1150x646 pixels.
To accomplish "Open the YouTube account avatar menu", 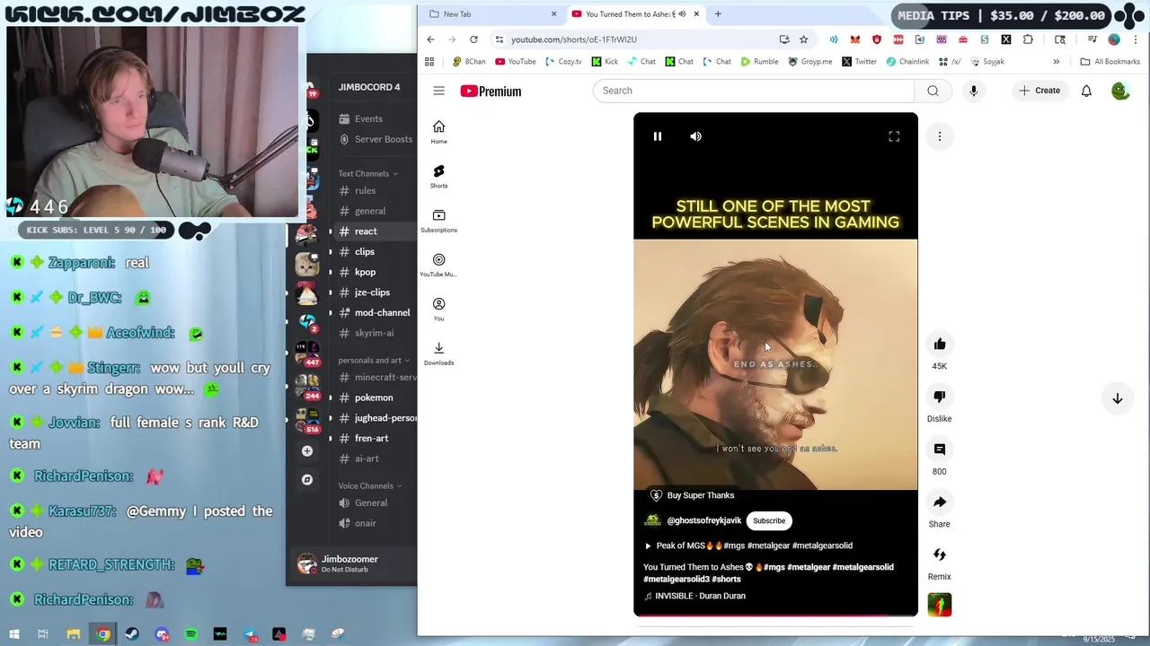I will click(x=1120, y=91).
